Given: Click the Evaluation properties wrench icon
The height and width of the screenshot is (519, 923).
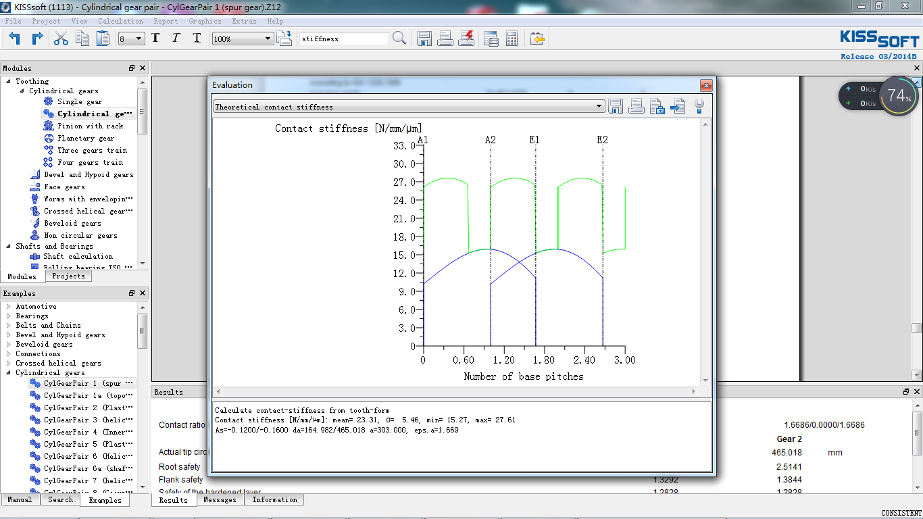Looking at the screenshot, I should (699, 106).
